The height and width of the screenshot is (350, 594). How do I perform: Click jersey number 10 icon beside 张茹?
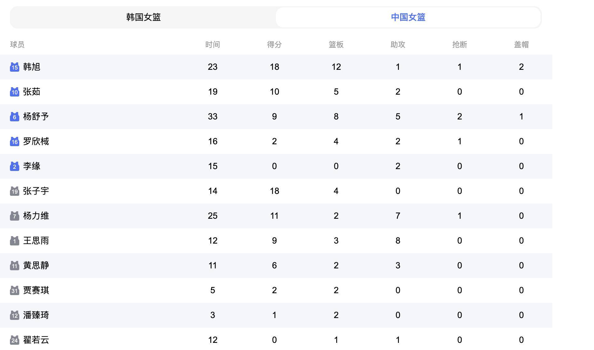click(x=14, y=92)
